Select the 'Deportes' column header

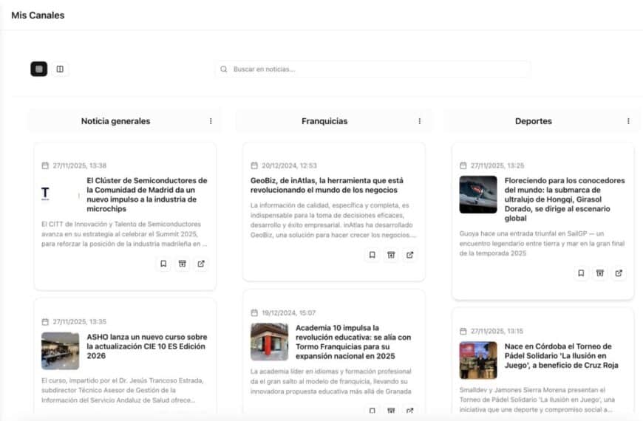pos(534,121)
